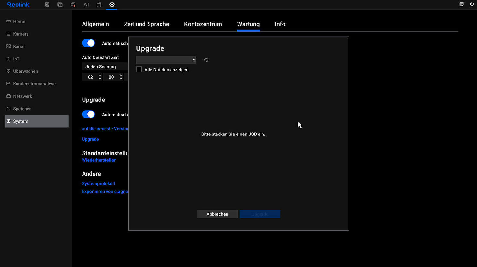This screenshot has width=477, height=267.
Task: Click the Speicher storage icon
Action: tap(9, 109)
